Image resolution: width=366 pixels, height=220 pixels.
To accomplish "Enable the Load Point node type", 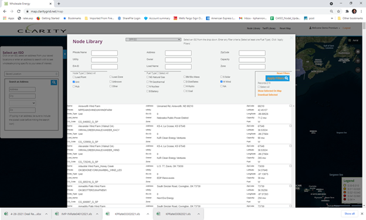I will point(74,77).
